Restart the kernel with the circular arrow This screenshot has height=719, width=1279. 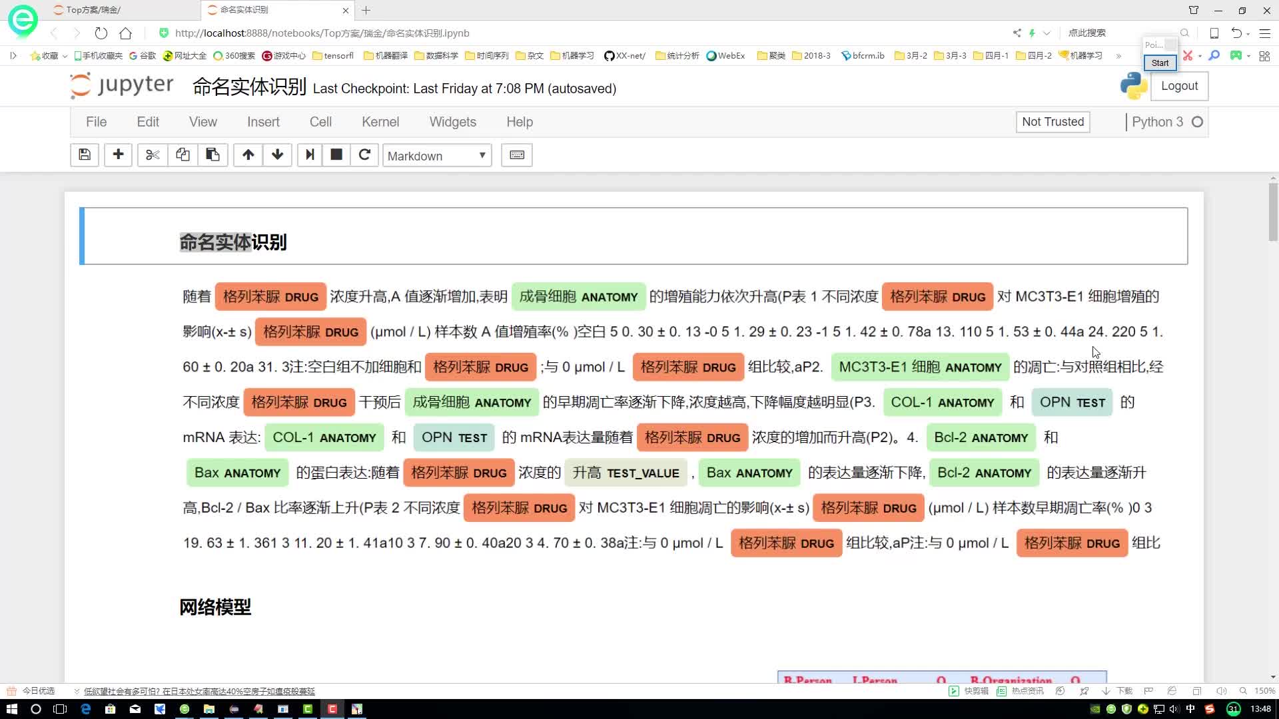click(364, 155)
